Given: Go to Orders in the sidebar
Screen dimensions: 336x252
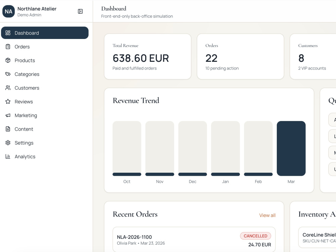Looking at the screenshot, I should [x=45, y=46].
